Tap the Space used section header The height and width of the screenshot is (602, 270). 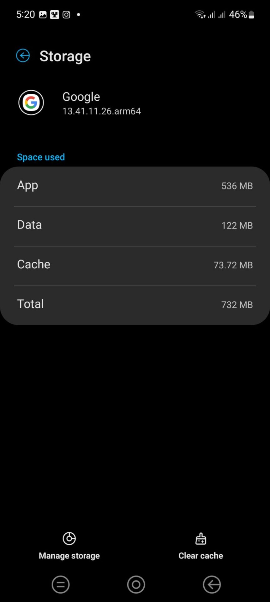41,157
